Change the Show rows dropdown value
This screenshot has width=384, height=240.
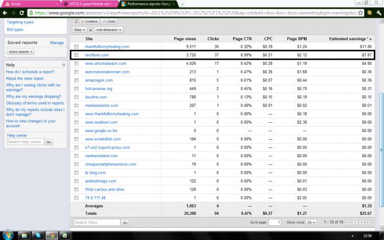(x=311, y=222)
